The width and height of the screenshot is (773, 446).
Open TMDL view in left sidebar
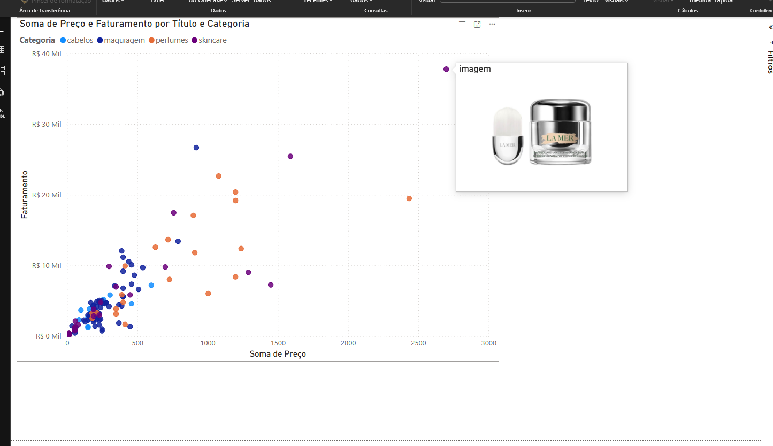pos(2,113)
